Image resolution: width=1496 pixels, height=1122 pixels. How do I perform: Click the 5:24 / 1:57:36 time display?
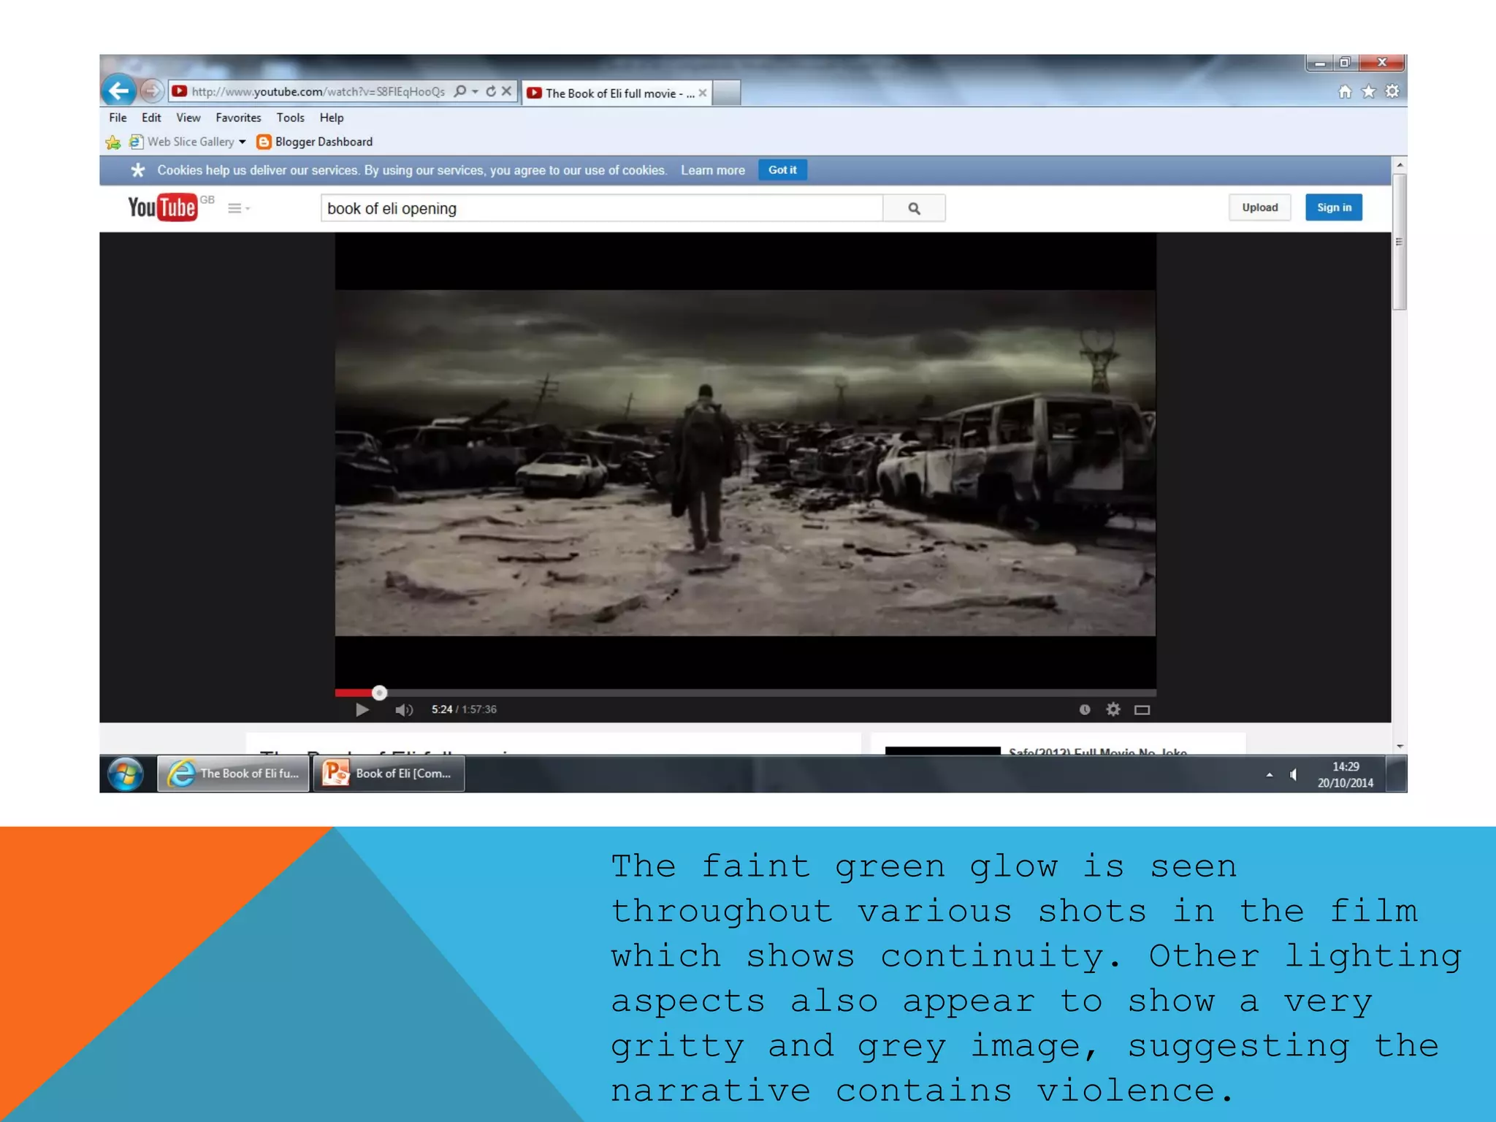pyautogui.click(x=464, y=710)
